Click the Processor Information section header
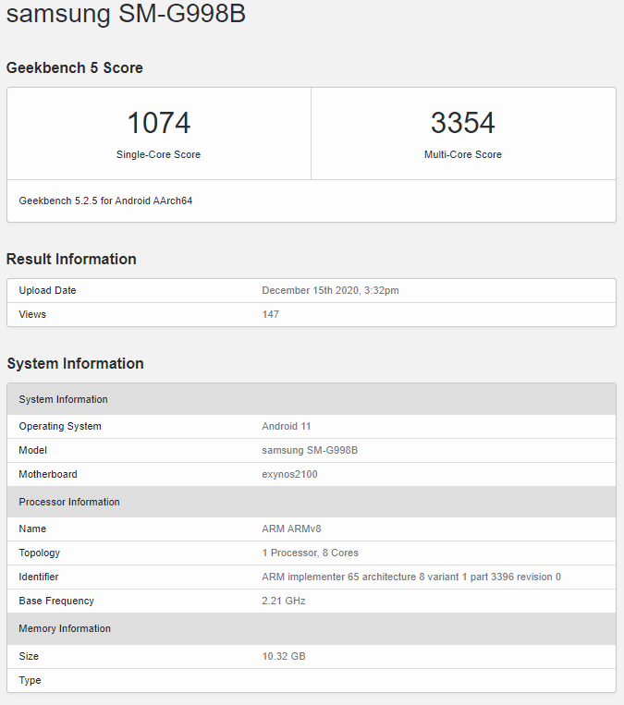This screenshot has width=624, height=705. pos(69,502)
